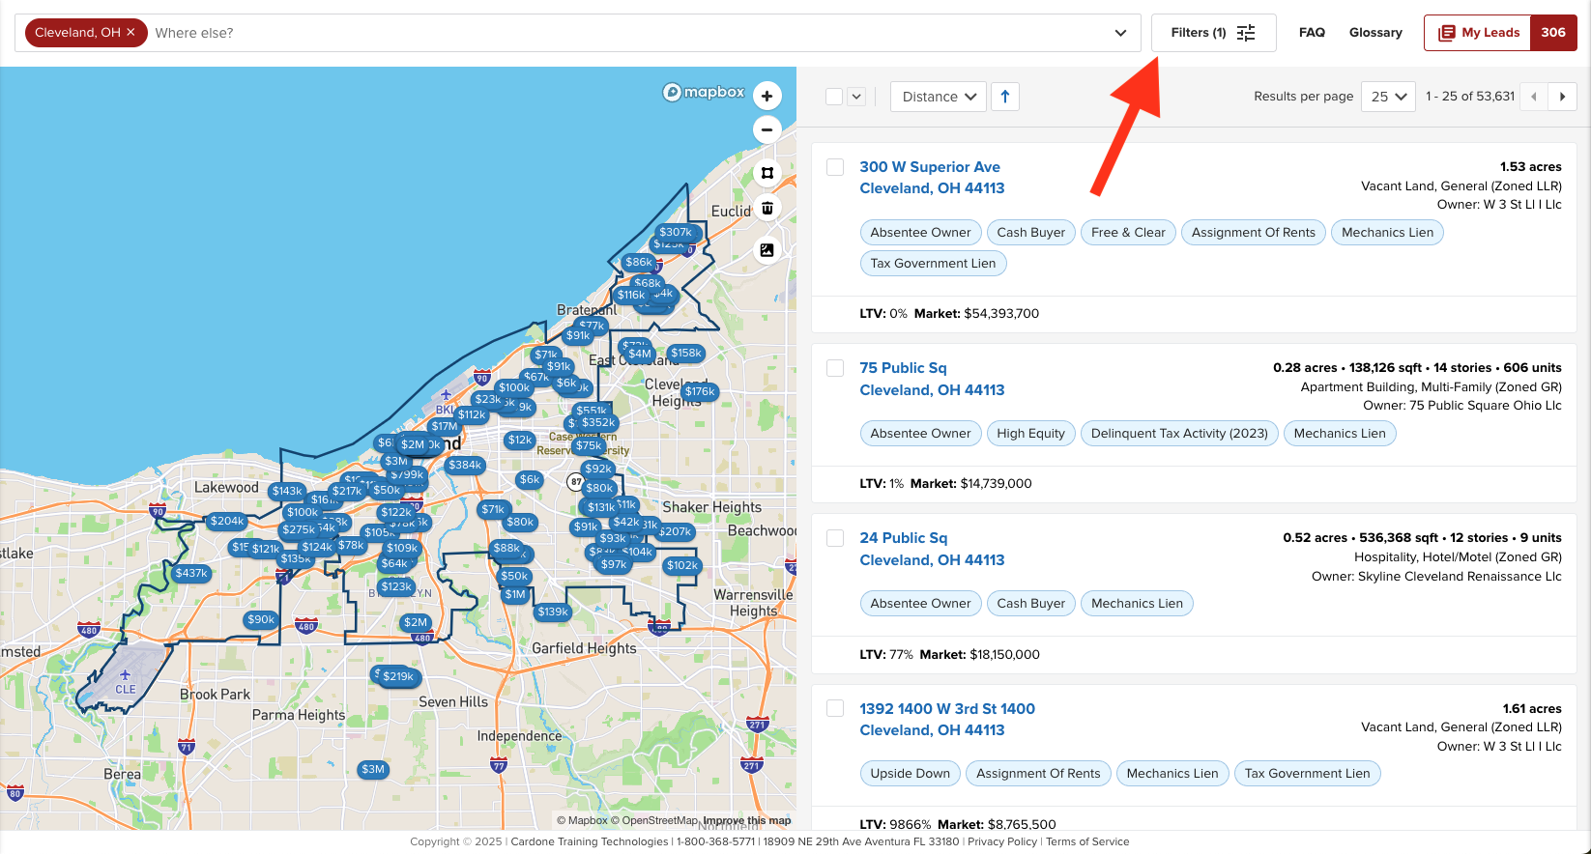Open the Distance sort dropdown

(x=939, y=97)
